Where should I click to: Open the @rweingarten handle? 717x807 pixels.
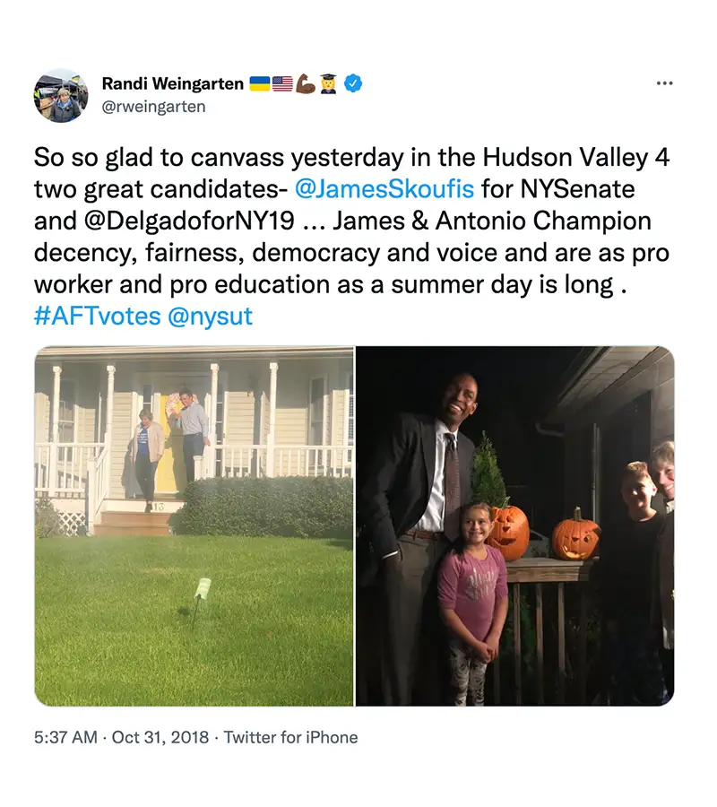154,107
